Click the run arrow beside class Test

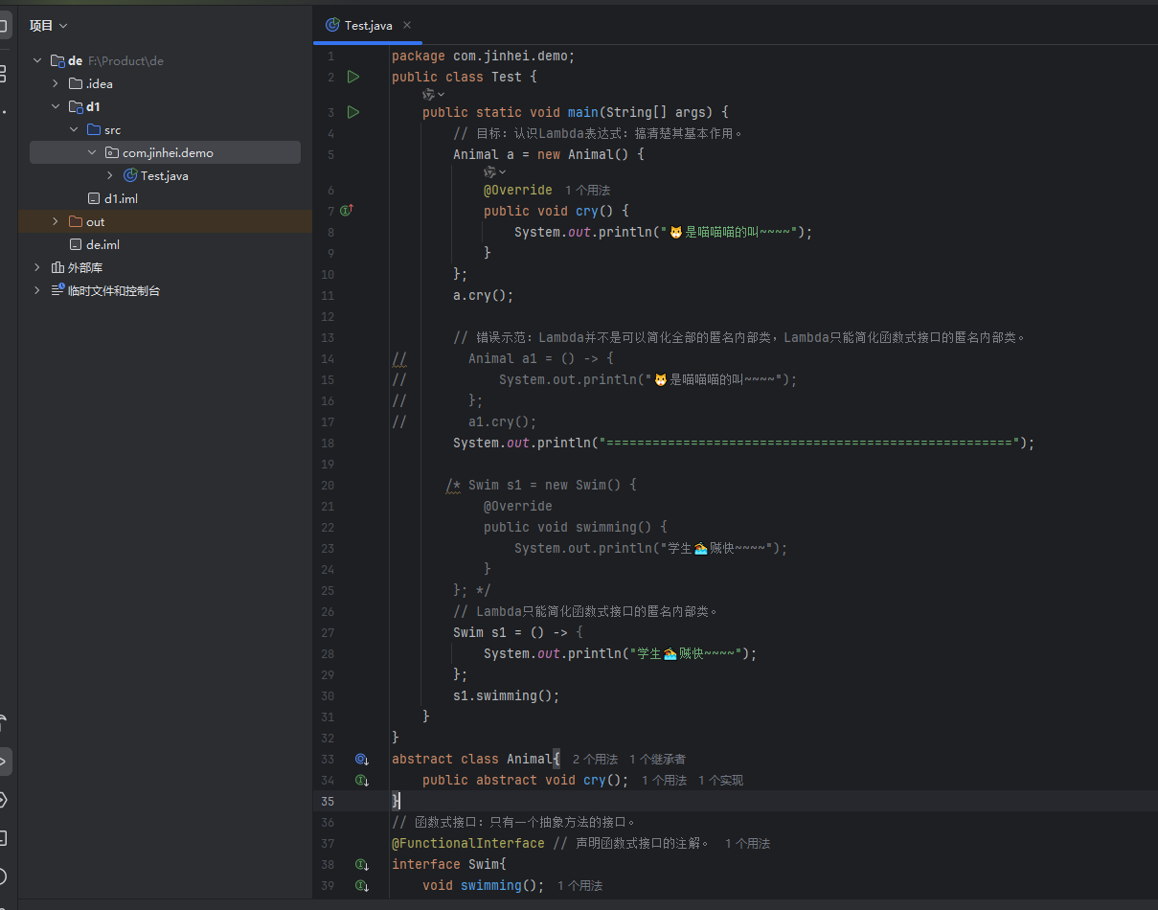pyautogui.click(x=352, y=77)
